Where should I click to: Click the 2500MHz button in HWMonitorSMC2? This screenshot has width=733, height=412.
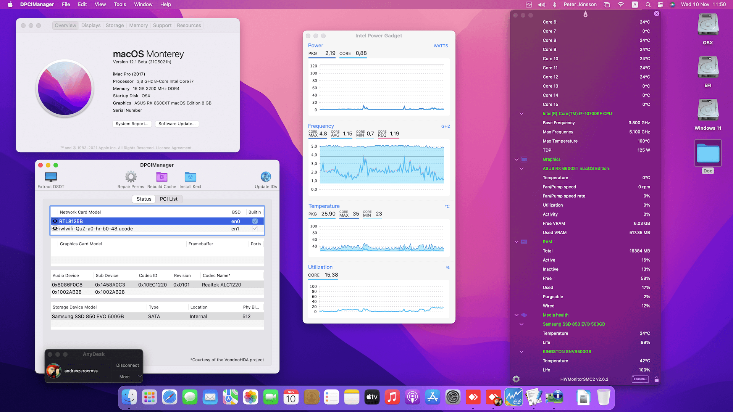[x=640, y=379]
